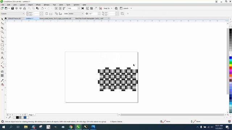Click the Print icon
This screenshot has width=232, height=130.
pos(24,8)
